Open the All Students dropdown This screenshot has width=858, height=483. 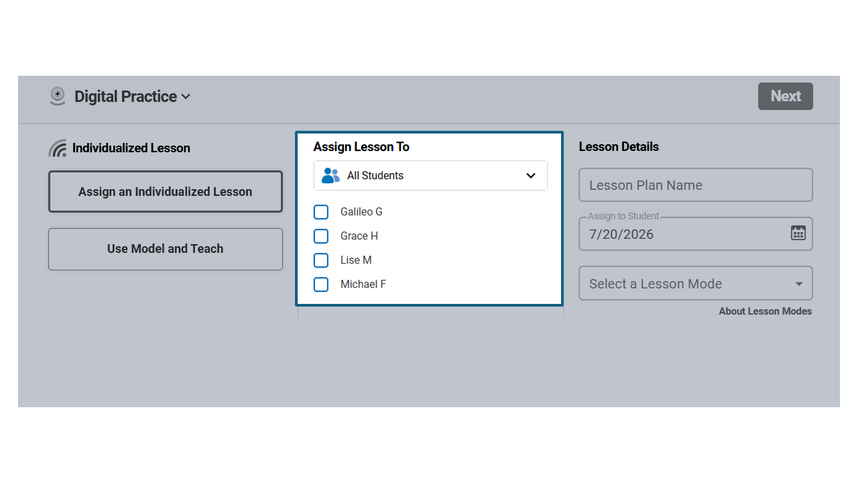point(430,176)
